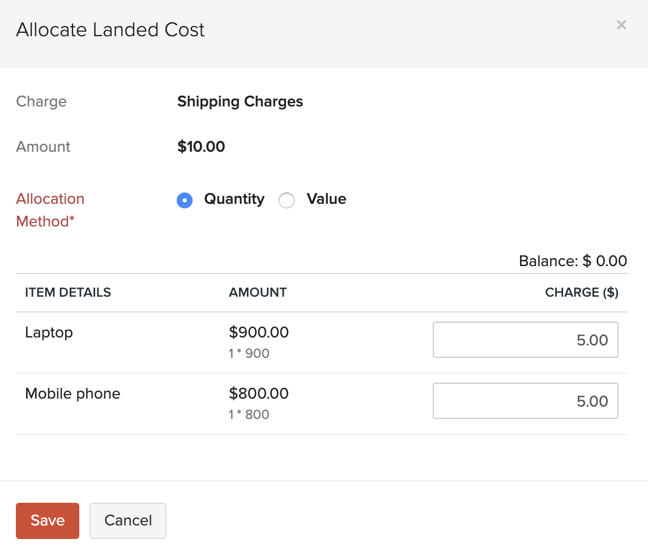This screenshot has height=556, width=648.
Task: Click the charge field for Mobile phone
Action: (x=525, y=401)
